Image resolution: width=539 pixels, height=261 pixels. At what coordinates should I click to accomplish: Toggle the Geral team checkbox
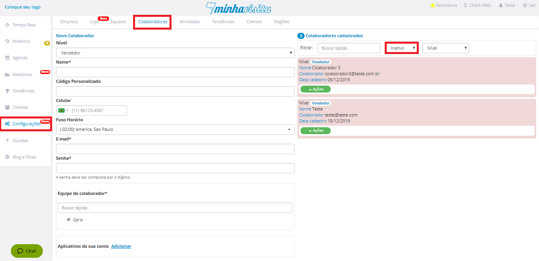click(69, 219)
